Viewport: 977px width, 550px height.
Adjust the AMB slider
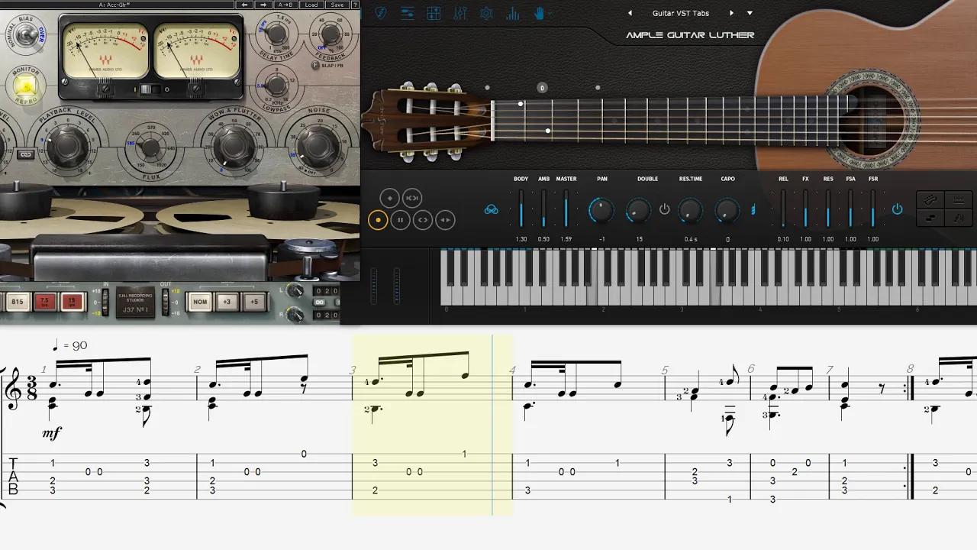coord(543,209)
